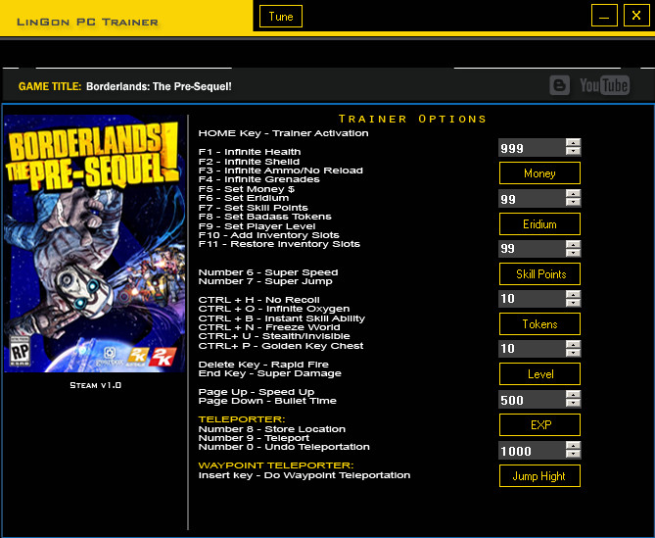Minimize the trainer window

[x=604, y=16]
